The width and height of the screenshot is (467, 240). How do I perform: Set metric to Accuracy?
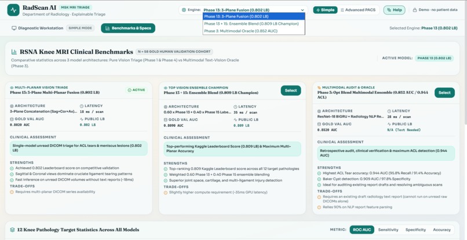[442, 230]
